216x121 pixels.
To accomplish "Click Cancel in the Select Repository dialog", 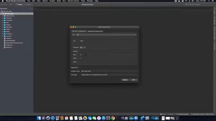I will pyautogui.click(x=125, y=80).
